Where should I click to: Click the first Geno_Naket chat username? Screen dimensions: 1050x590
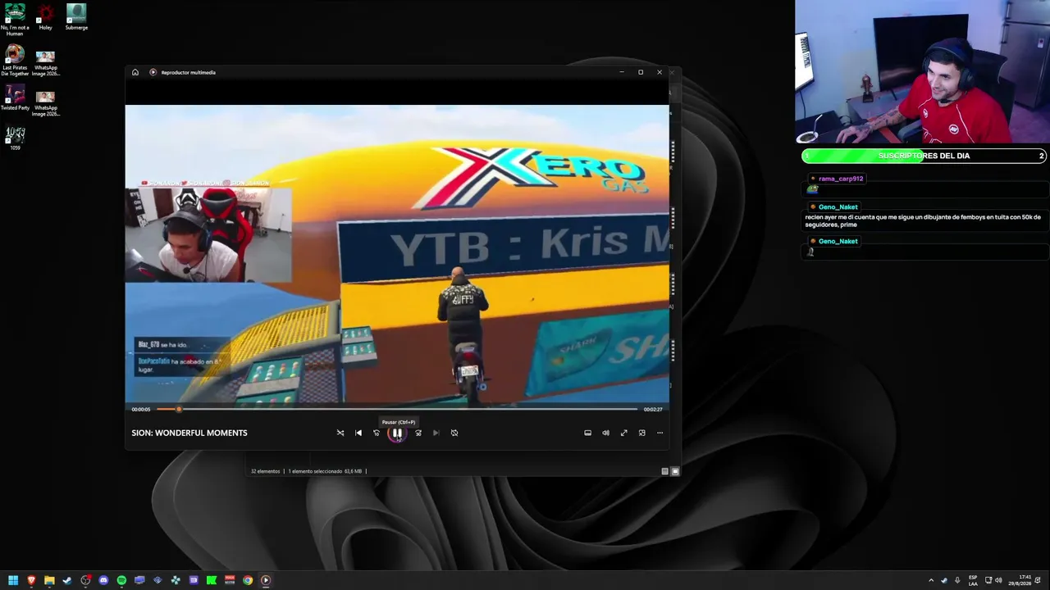(x=838, y=206)
